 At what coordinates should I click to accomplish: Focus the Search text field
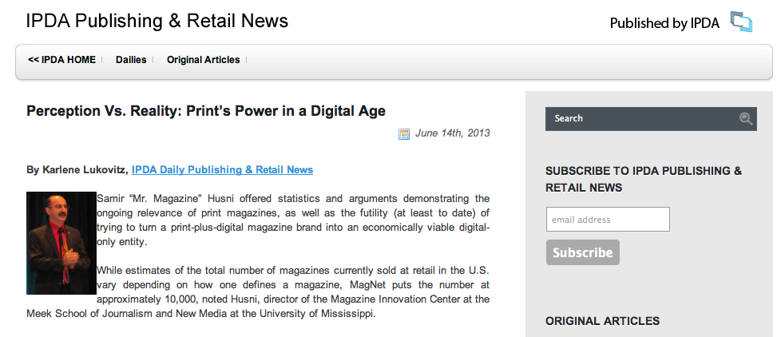(639, 119)
